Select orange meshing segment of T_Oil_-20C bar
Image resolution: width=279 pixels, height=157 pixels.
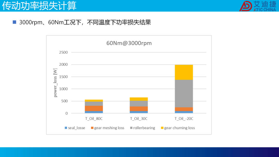184,109
